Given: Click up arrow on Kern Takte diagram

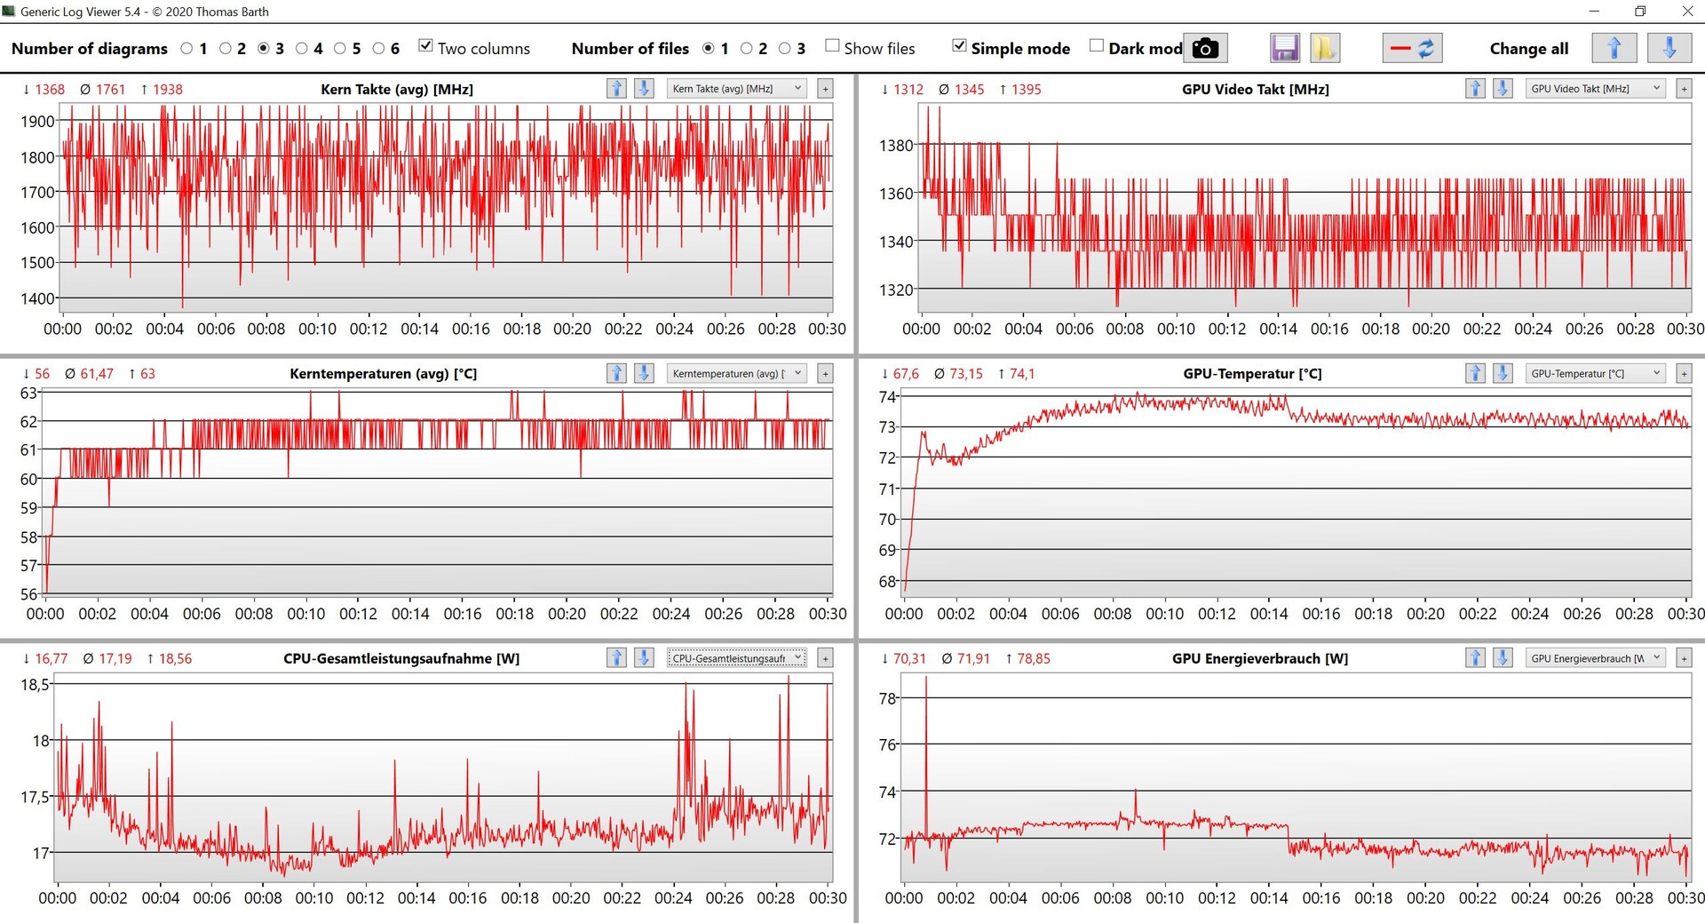Looking at the screenshot, I should [616, 89].
